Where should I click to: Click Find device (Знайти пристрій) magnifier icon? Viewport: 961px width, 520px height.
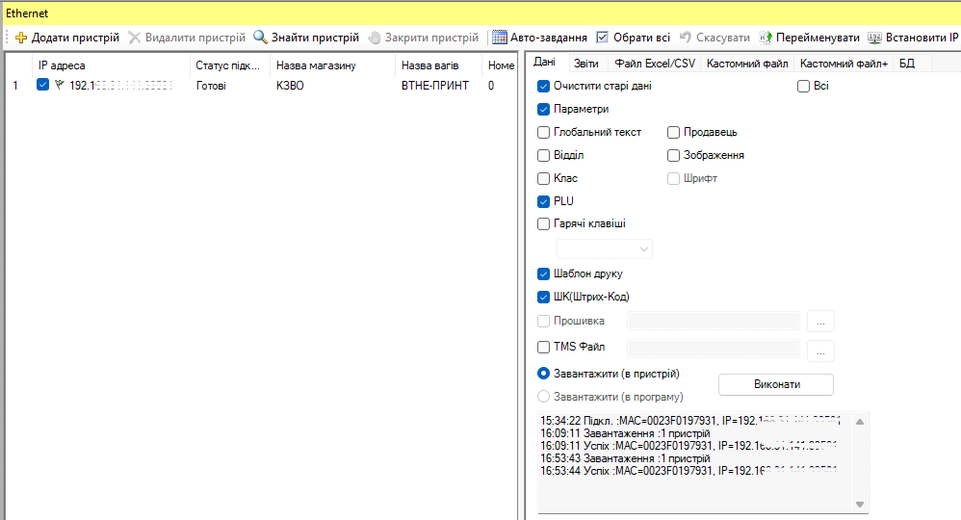260,38
